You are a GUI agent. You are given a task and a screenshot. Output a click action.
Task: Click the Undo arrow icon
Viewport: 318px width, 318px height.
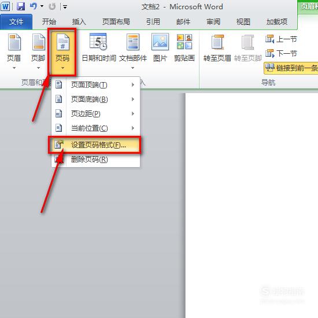coord(34,6)
